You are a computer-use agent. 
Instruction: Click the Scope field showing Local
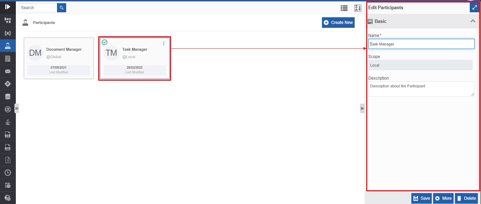click(420, 65)
